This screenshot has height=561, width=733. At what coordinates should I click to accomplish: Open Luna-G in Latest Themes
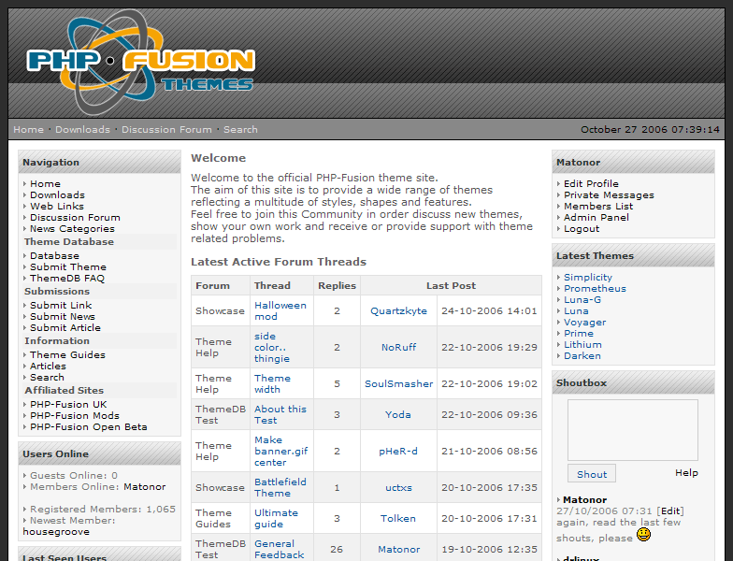582,299
